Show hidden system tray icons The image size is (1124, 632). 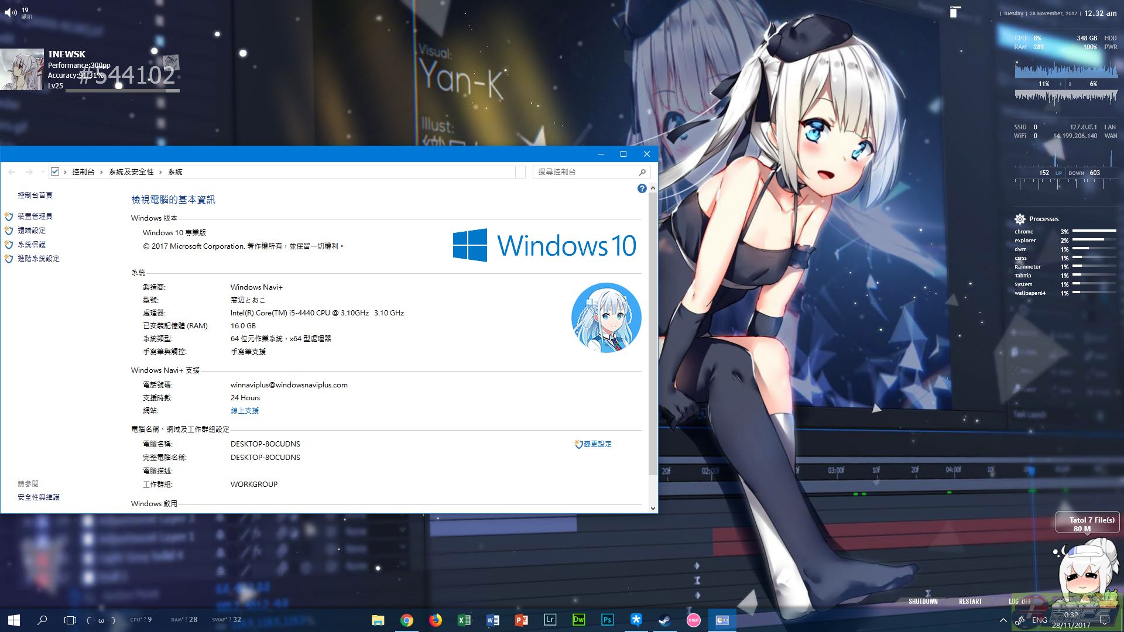(x=1003, y=620)
